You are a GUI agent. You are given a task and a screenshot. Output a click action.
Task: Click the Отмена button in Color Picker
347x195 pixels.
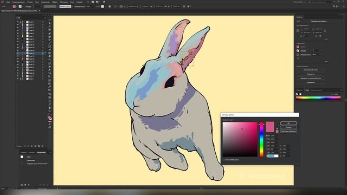tap(288, 127)
